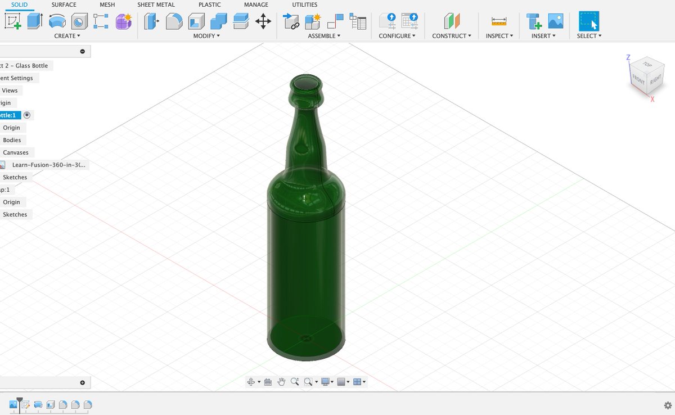Open the Measure tool under Inspect

tap(498, 22)
